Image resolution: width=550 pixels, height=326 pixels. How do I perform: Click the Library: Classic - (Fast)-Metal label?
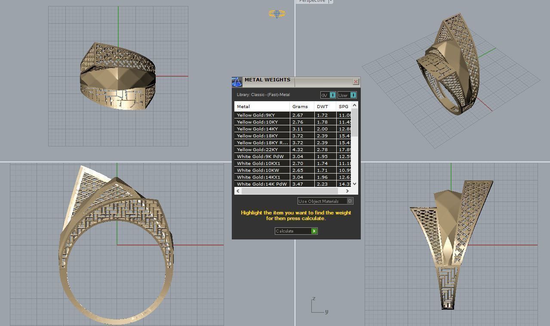pyautogui.click(x=263, y=95)
